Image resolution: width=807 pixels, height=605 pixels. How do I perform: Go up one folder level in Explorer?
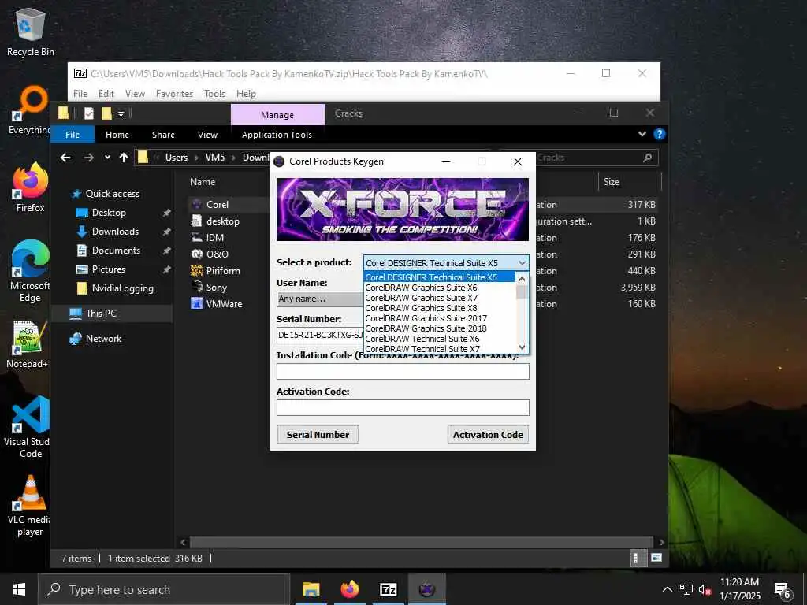[x=124, y=158]
